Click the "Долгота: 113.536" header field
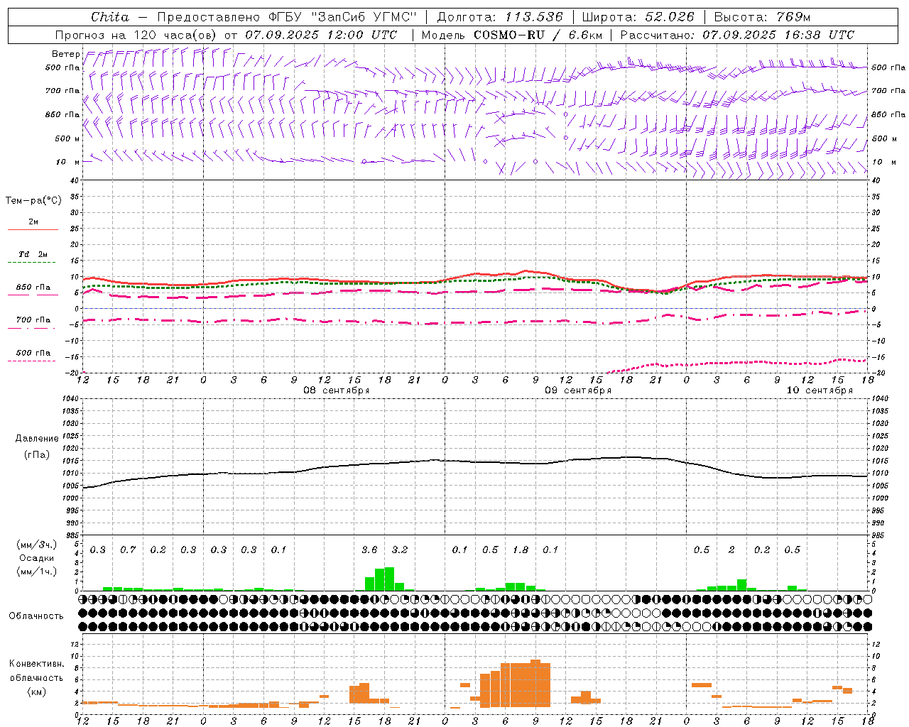The height and width of the screenshot is (727, 909). [x=500, y=17]
